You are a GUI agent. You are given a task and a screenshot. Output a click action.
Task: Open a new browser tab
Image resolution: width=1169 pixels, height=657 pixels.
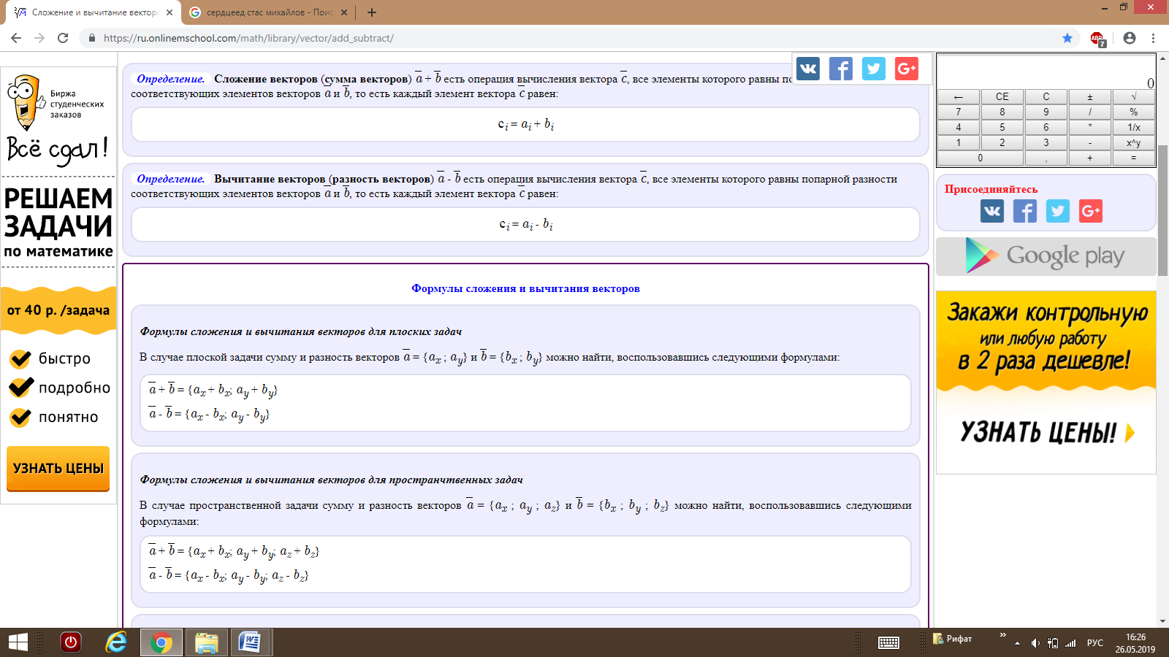tap(372, 12)
